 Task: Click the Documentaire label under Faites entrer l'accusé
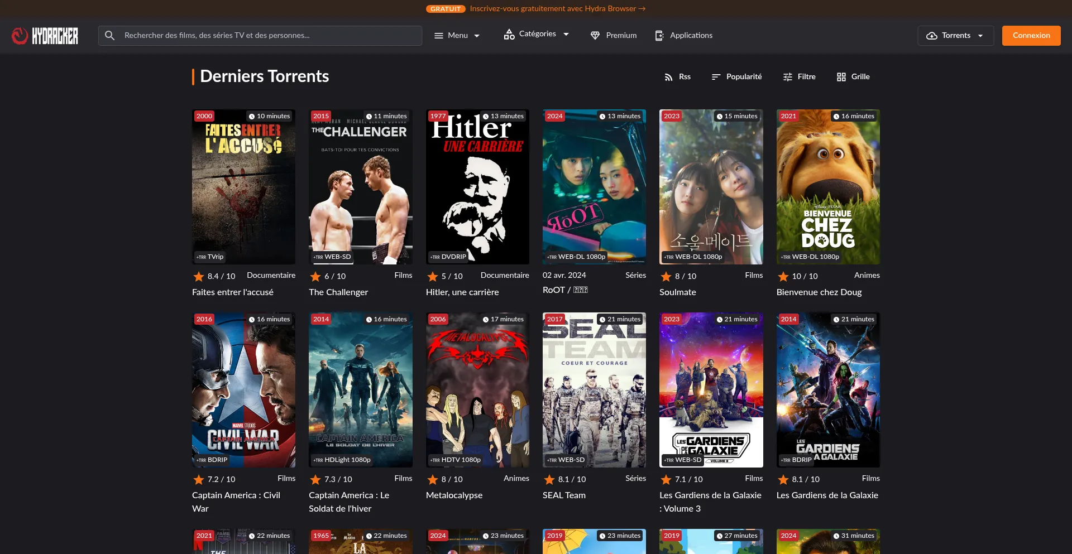click(x=271, y=275)
